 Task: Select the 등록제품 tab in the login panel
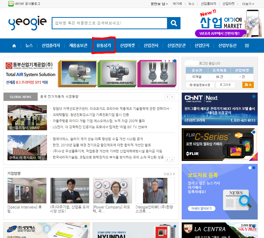pyautogui.click(x=219, y=70)
